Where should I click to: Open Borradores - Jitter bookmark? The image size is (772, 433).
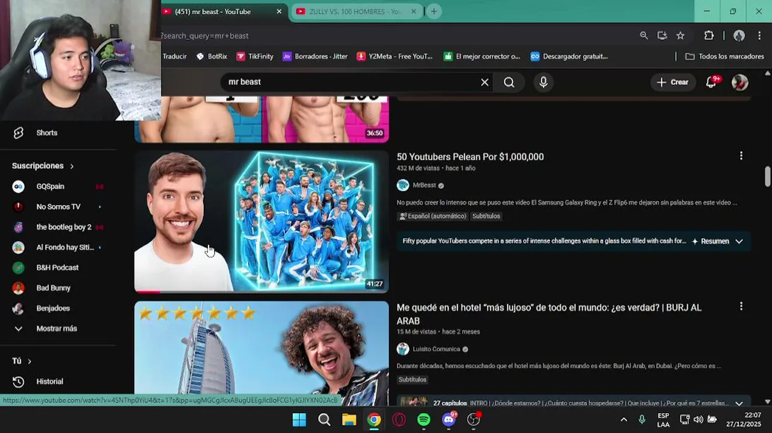click(x=315, y=57)
